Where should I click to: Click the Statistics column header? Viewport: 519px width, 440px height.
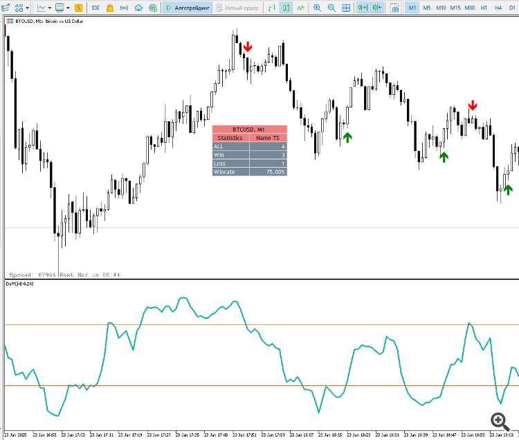pyautogui.click(x=230, y=138)
